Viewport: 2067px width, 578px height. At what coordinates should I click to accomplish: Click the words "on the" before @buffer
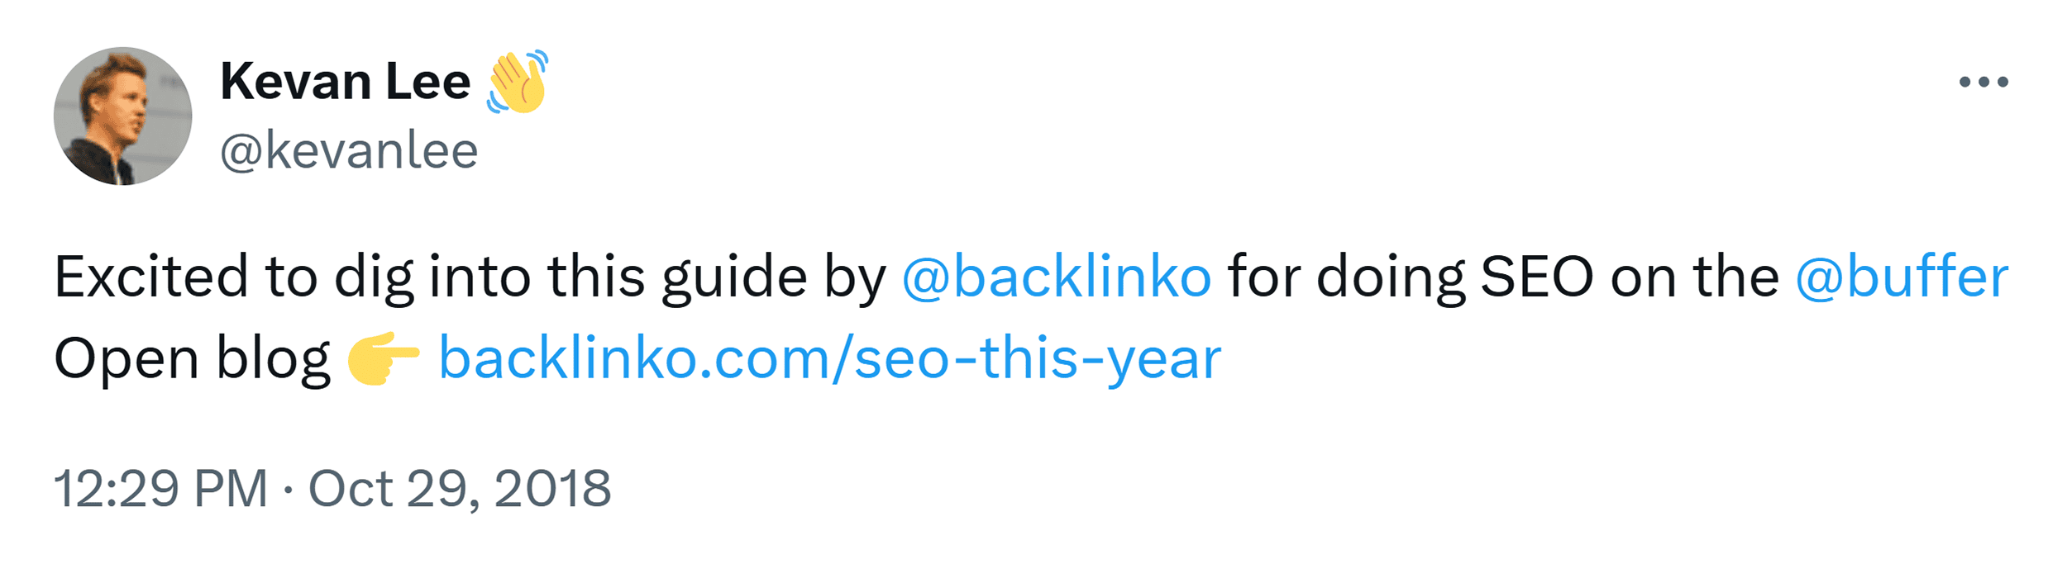tap(1694, 277)
